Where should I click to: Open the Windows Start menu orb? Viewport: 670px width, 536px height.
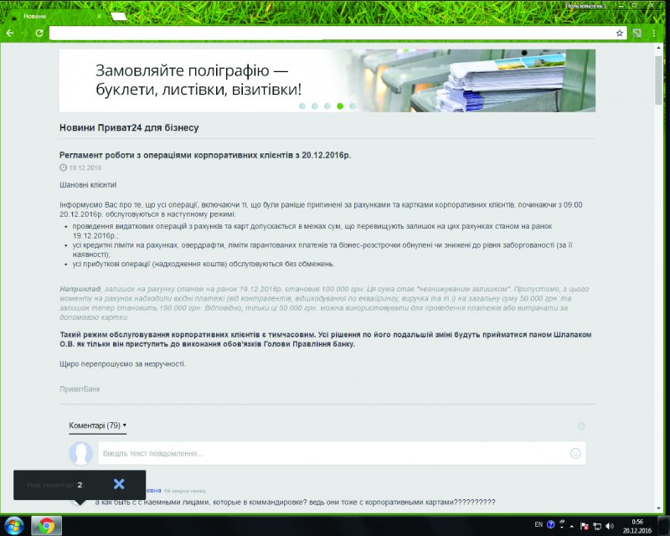13,525
